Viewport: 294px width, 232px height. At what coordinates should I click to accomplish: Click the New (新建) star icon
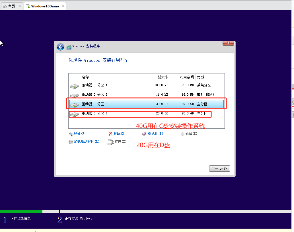tap(182, 134)
